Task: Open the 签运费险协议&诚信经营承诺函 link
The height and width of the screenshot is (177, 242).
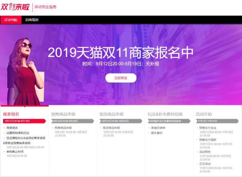Action: click(26, 138)
